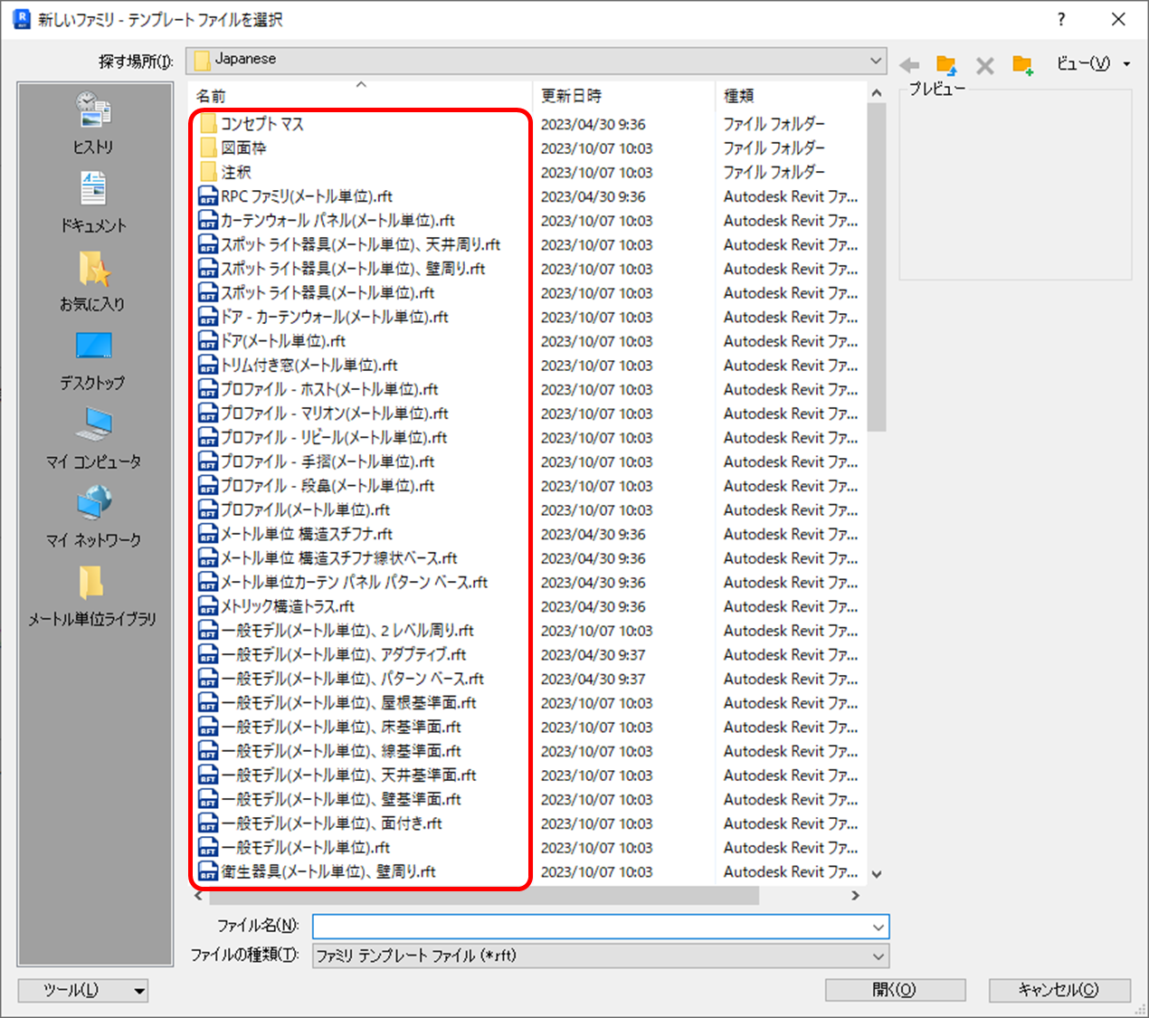The height and width of the screenshot is (1018, 1149).
Task: Select 一般モデル(メートル単位)、面付き.rft
Action: (321, 823)
